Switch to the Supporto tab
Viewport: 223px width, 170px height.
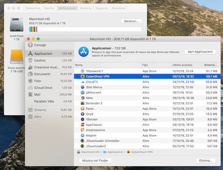click(102, 8)
